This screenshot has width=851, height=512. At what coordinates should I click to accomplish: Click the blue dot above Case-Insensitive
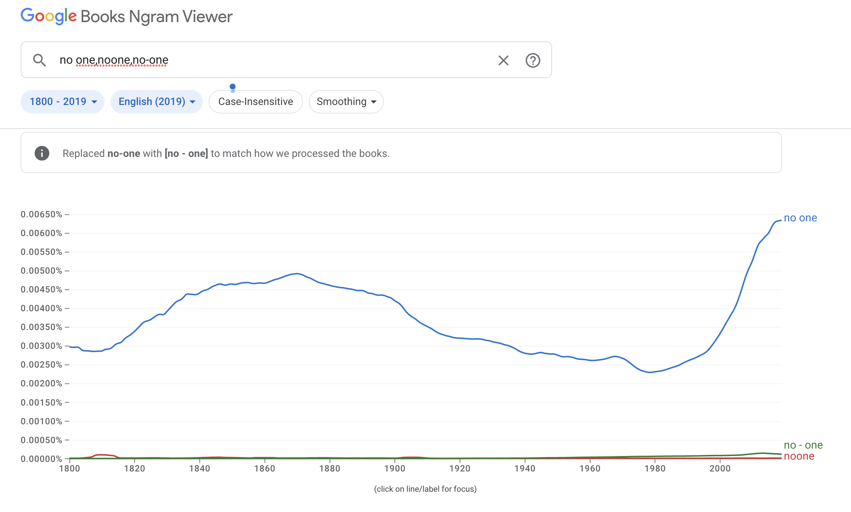click(233, 87)
